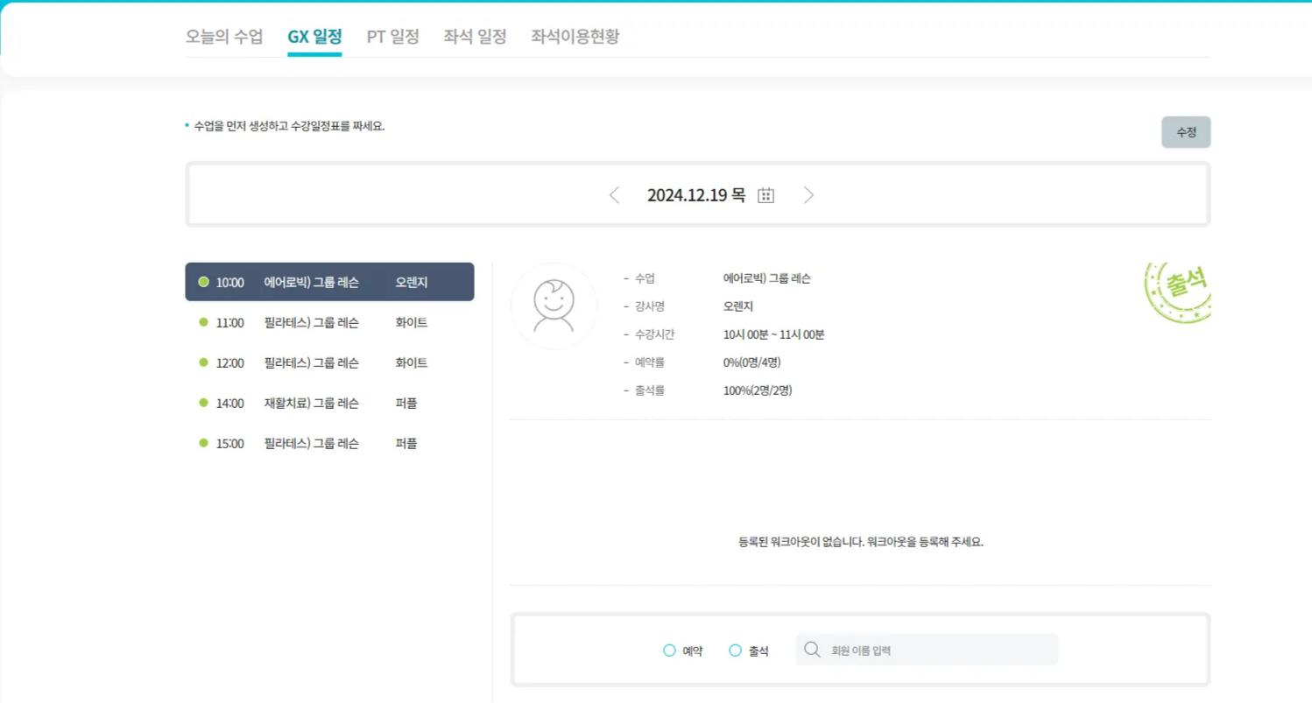This screenshot has height=703, width=1312.
Task: Click the 강사명 label
Action: point(650,306)
